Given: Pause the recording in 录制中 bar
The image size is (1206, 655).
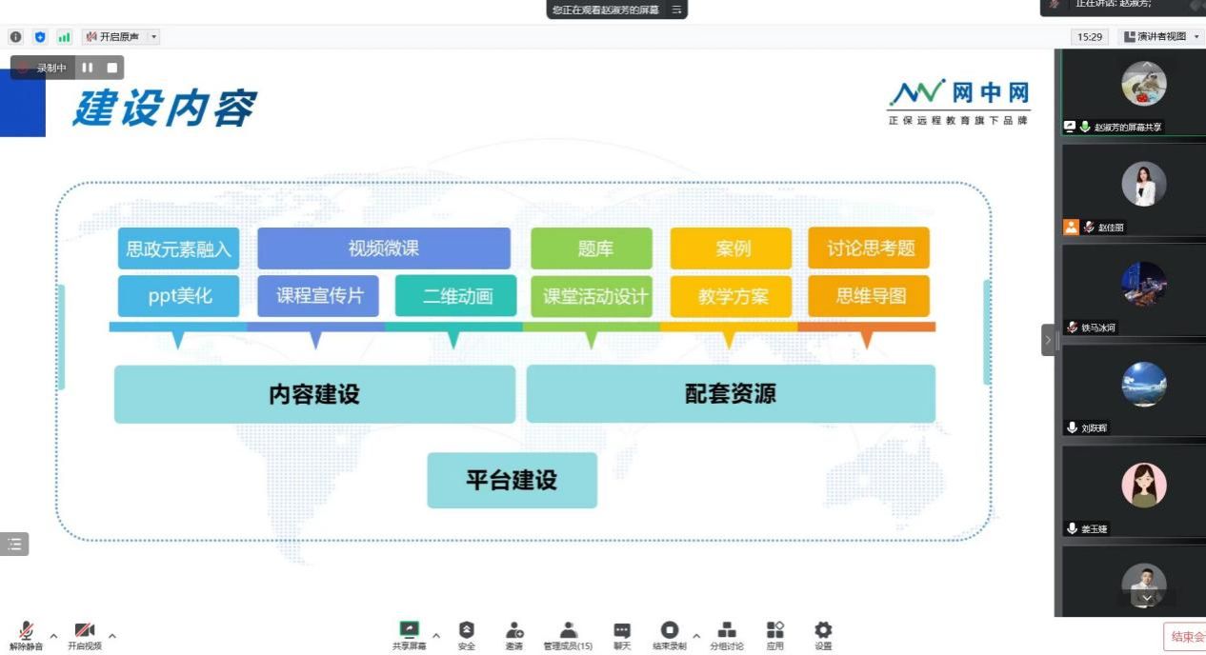Looking at the screenshot, I should pyautogui.click(x=88, y=68).
